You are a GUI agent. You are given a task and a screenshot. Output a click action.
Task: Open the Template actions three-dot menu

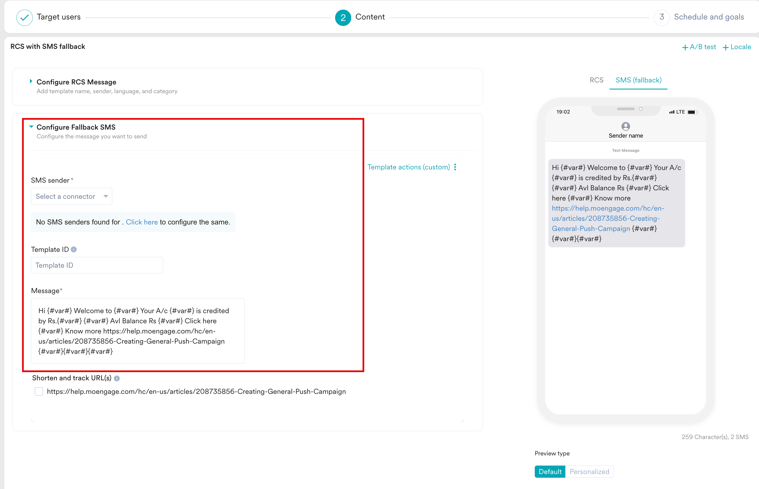455,167
